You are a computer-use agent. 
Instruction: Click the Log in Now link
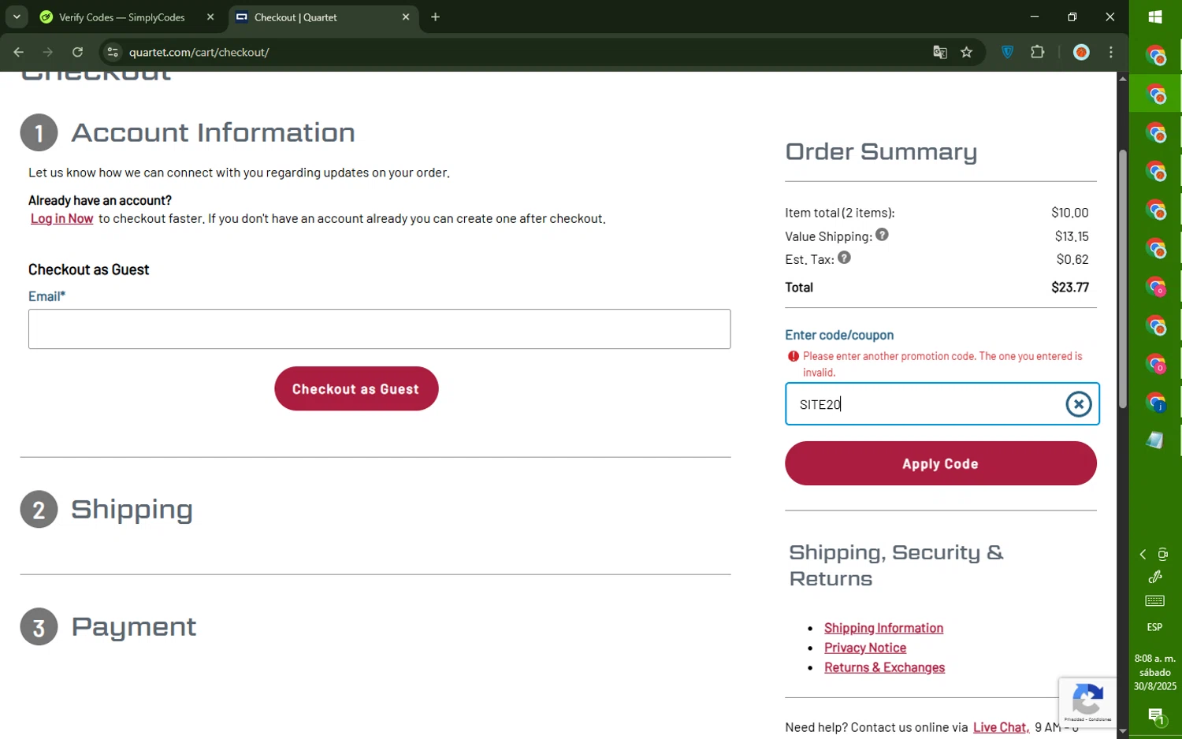click(61, 218)
